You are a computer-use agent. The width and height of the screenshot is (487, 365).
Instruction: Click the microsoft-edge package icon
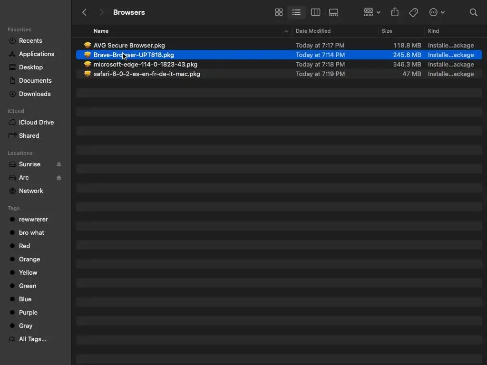click(88, 64)
